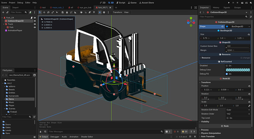The width and height of the screenshot is (254, 139).
Task: Toggle distraction-free mode expand icon
Action: pos(195,8)
